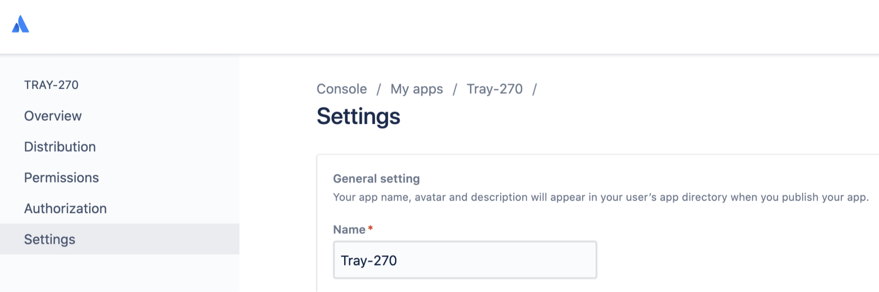Click the trailing slash after Tray-270 breadcrumb

tap(534, 90)
